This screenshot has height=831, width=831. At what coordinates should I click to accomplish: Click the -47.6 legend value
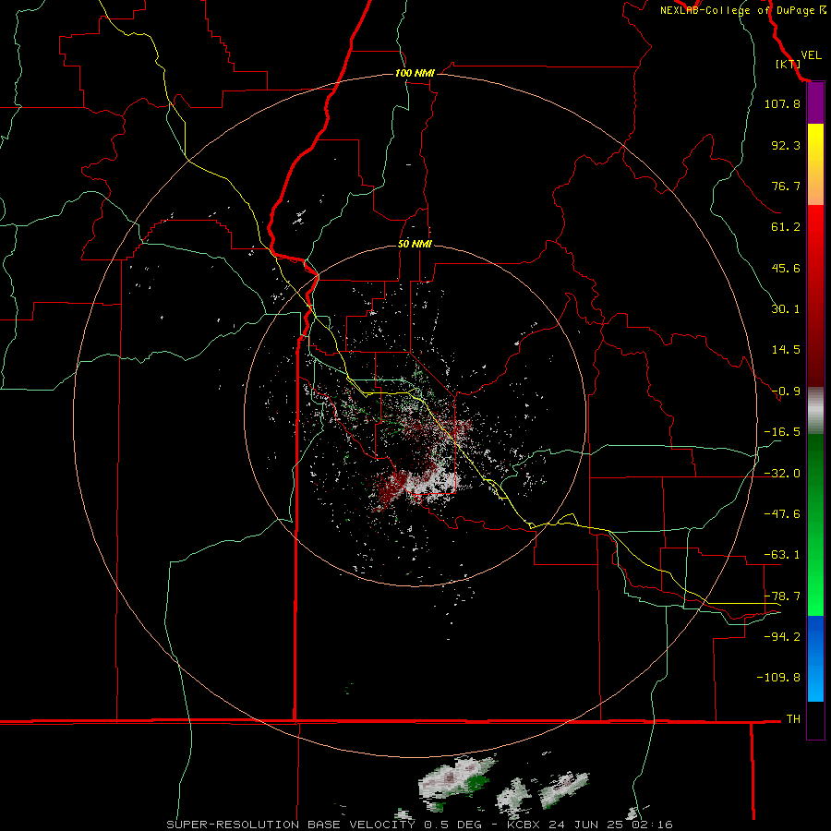point(782,514)
